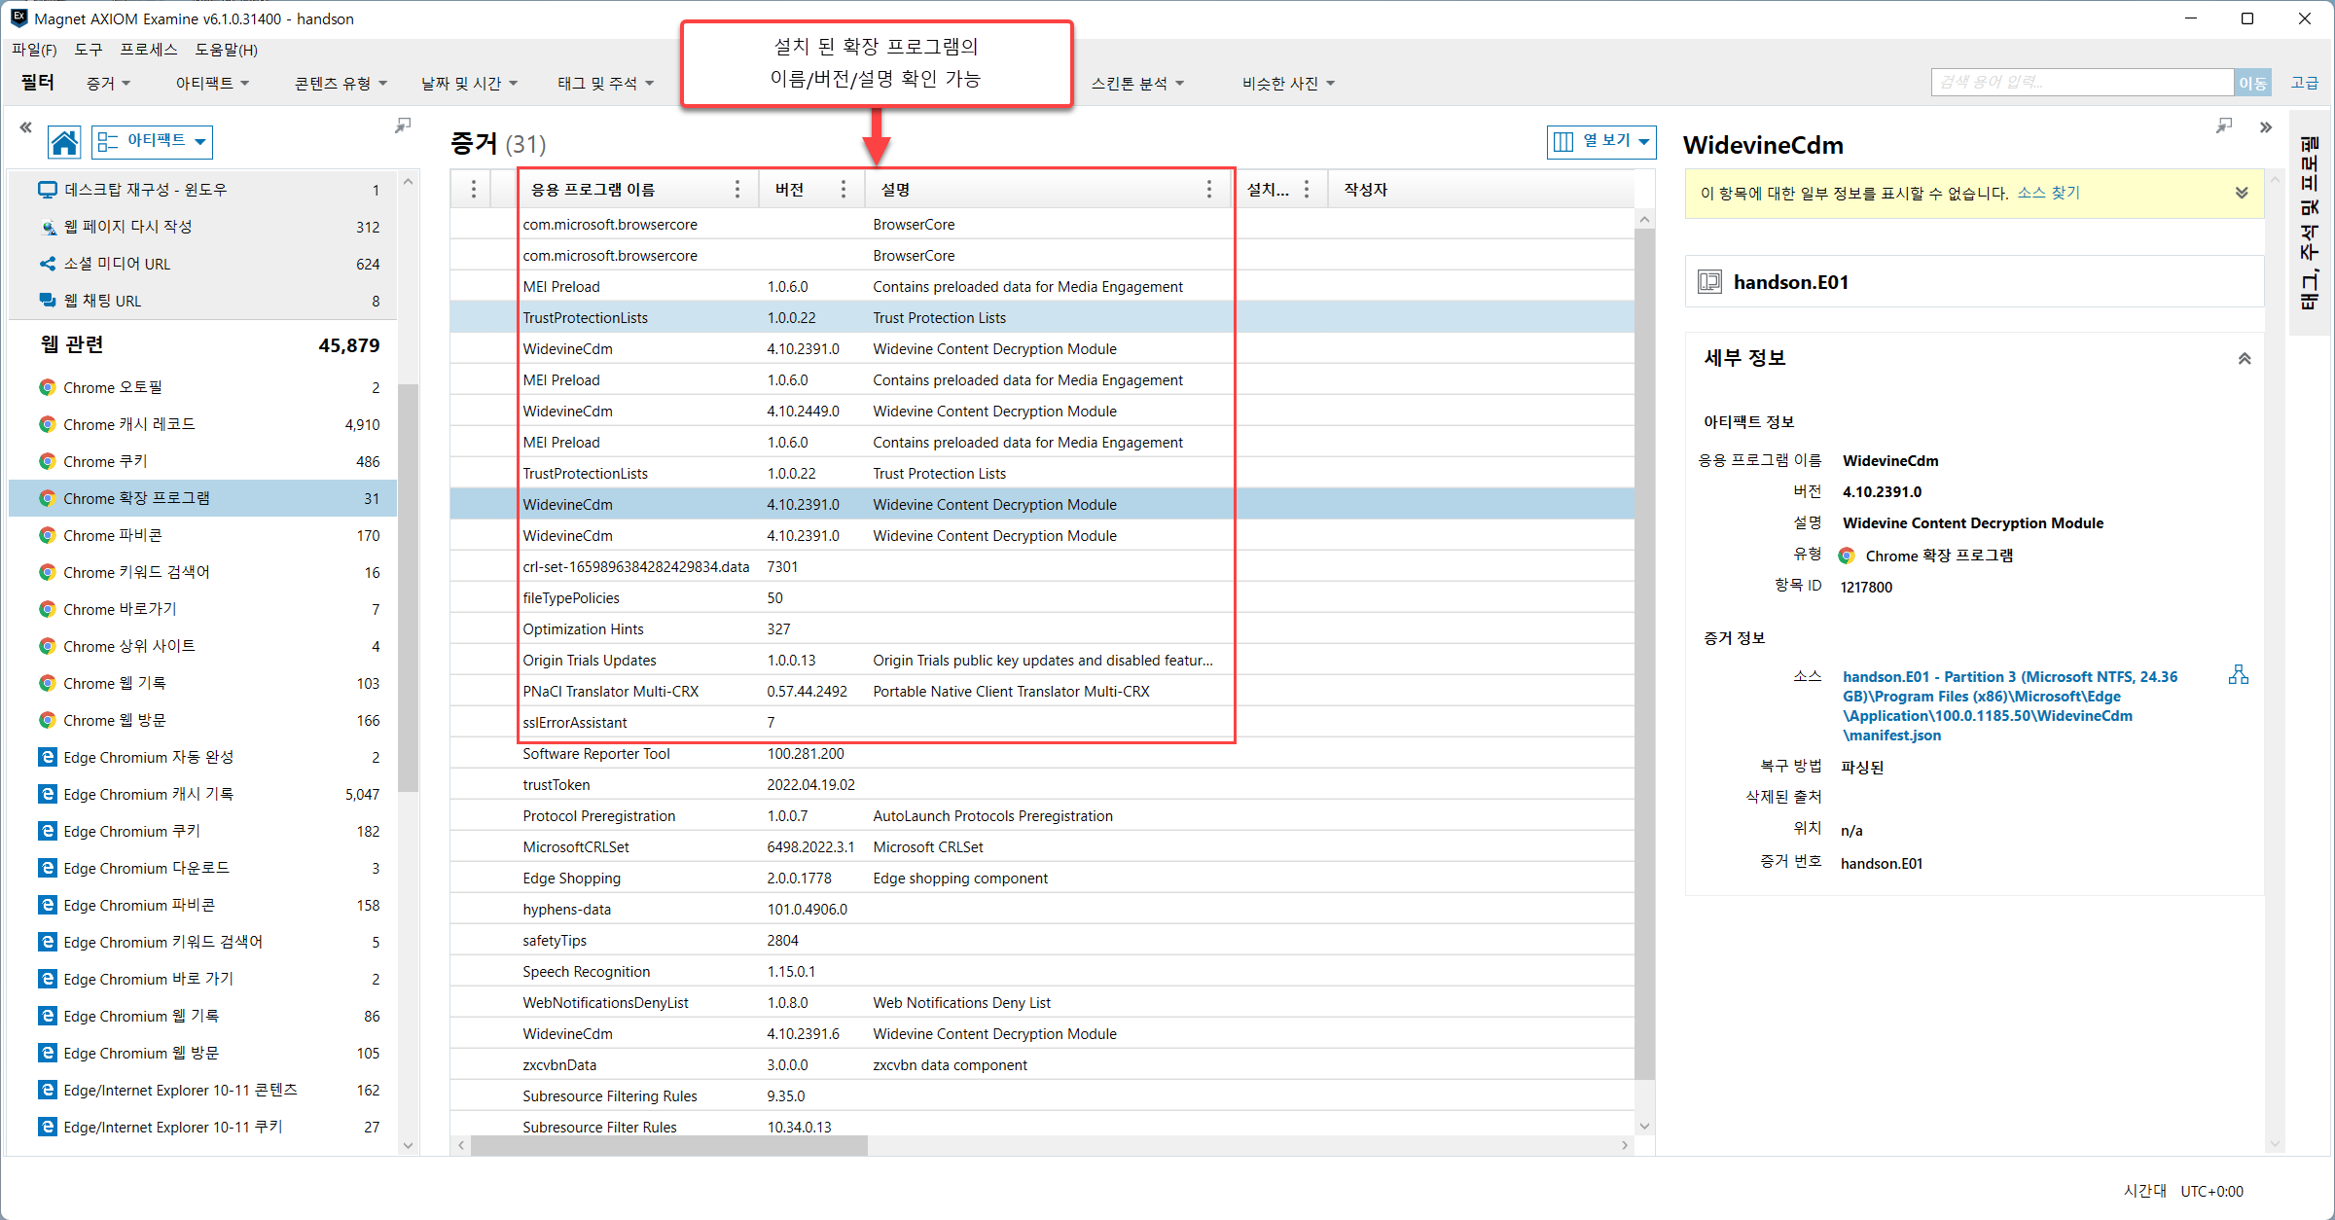The height and width of the screenshot is (1220, 2335).
Task: Open the 태그, 주석 및 프로필 side tab
Action: click(2310, 223)
